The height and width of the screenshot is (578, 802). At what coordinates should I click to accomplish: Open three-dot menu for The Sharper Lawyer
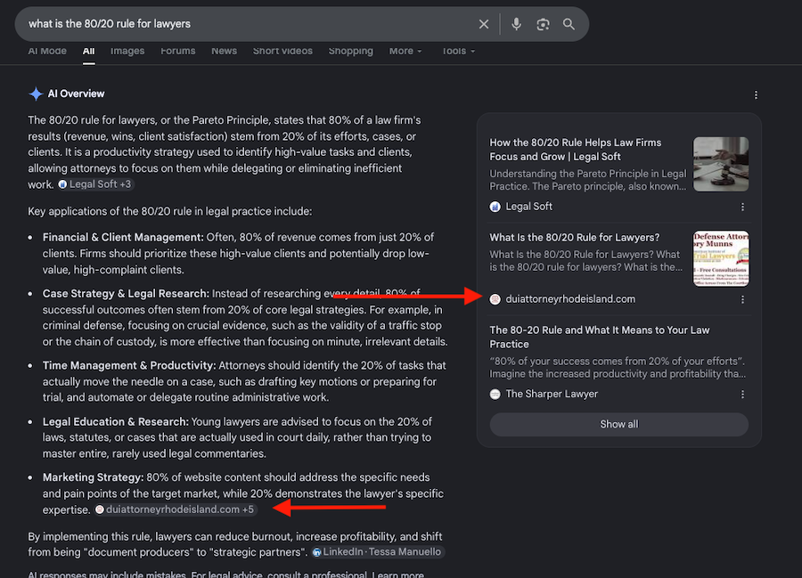coord(742,395)
